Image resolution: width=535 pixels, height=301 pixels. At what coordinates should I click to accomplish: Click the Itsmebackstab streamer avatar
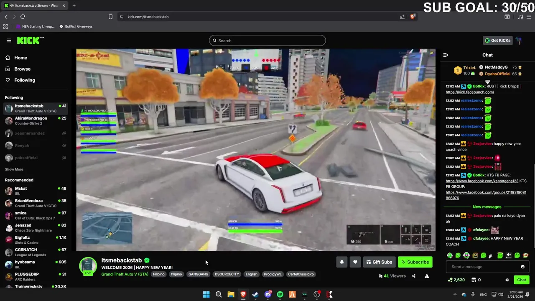click(88, 267)
